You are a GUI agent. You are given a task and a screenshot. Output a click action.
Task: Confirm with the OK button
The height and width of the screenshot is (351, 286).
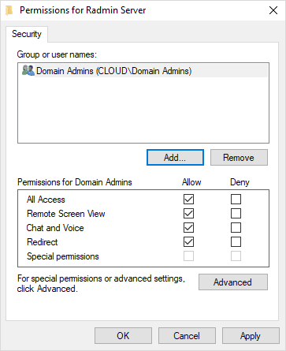click(123, 336)
